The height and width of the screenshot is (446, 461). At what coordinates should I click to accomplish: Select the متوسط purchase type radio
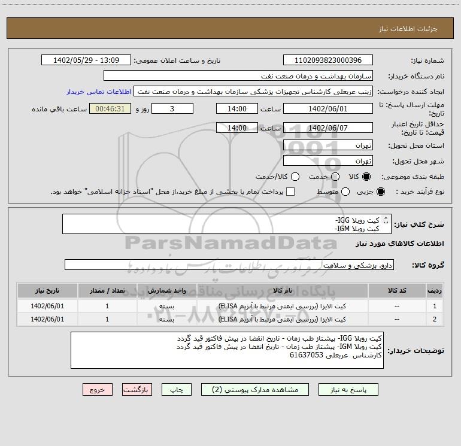pyautogui.click(x=345, y=192)
